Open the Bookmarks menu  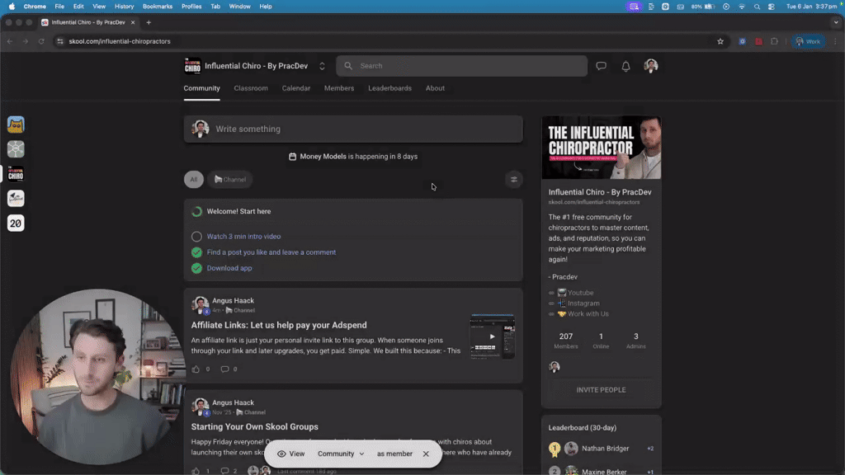(x=158, y=7)
